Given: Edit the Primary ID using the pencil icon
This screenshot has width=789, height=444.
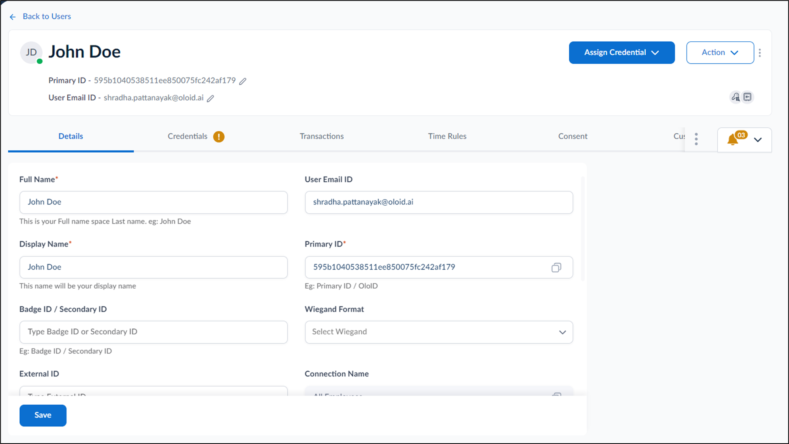Looking at the screenshot, I should 243,81.
